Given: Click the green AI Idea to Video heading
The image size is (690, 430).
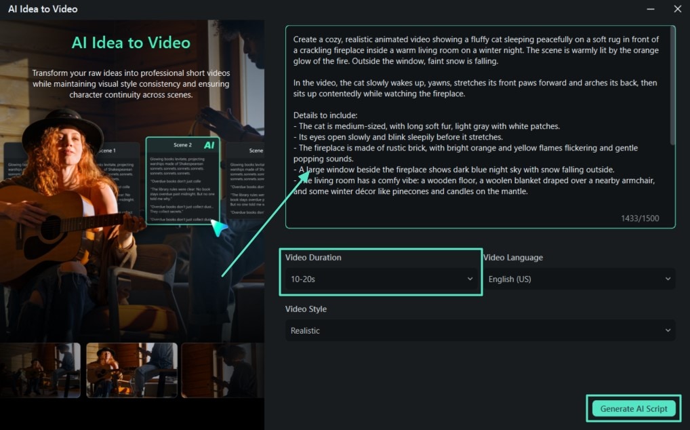Looking at the screenshot, I should [131, 43].
